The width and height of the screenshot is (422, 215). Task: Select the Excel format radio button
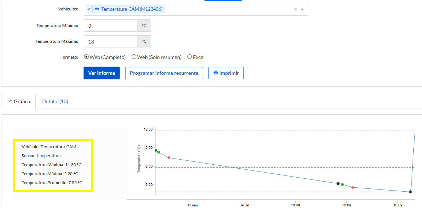point(189,57)
